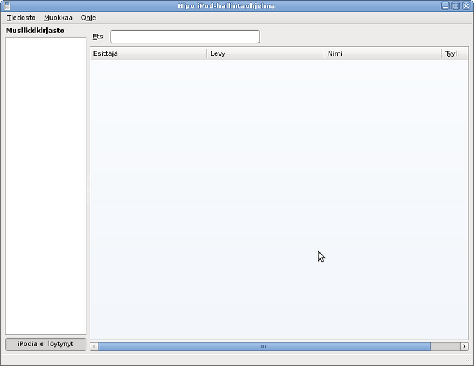The height and width of the screenshot is (366, 474).
Task: Click into the Etsi search field
Action: tap(184, 37)
